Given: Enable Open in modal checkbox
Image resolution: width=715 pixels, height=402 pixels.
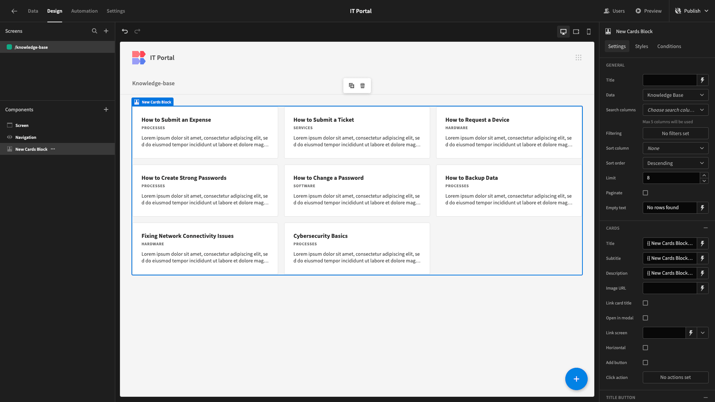Looking at the screenshot, I should (x=645, y=318).
